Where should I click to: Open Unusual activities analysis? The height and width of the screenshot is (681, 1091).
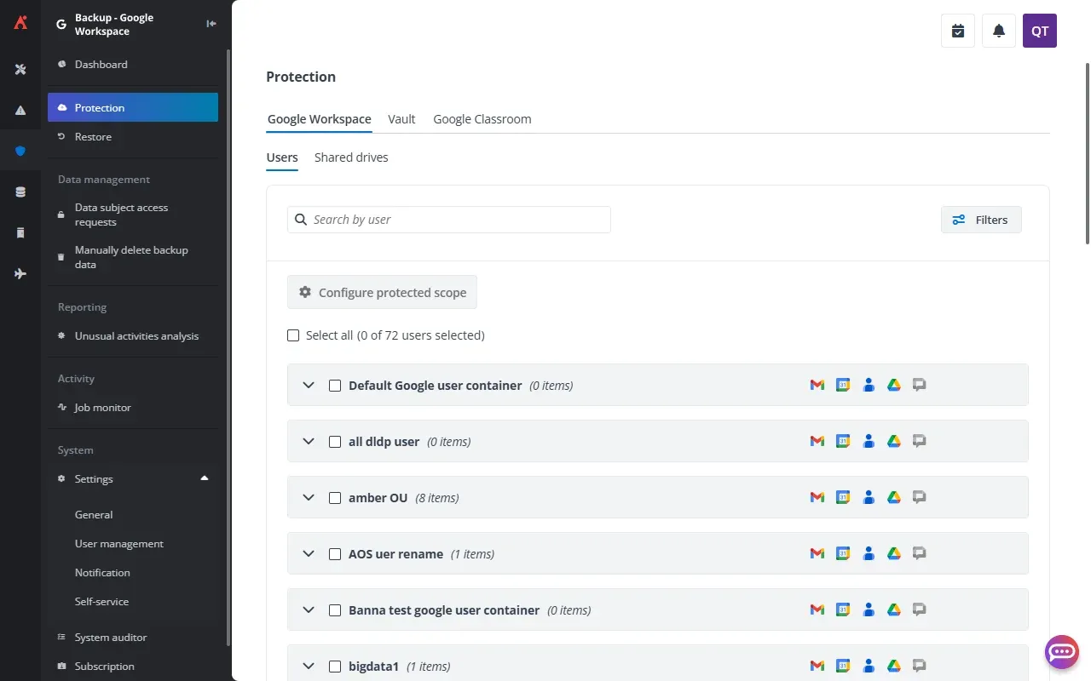[133, 336]
